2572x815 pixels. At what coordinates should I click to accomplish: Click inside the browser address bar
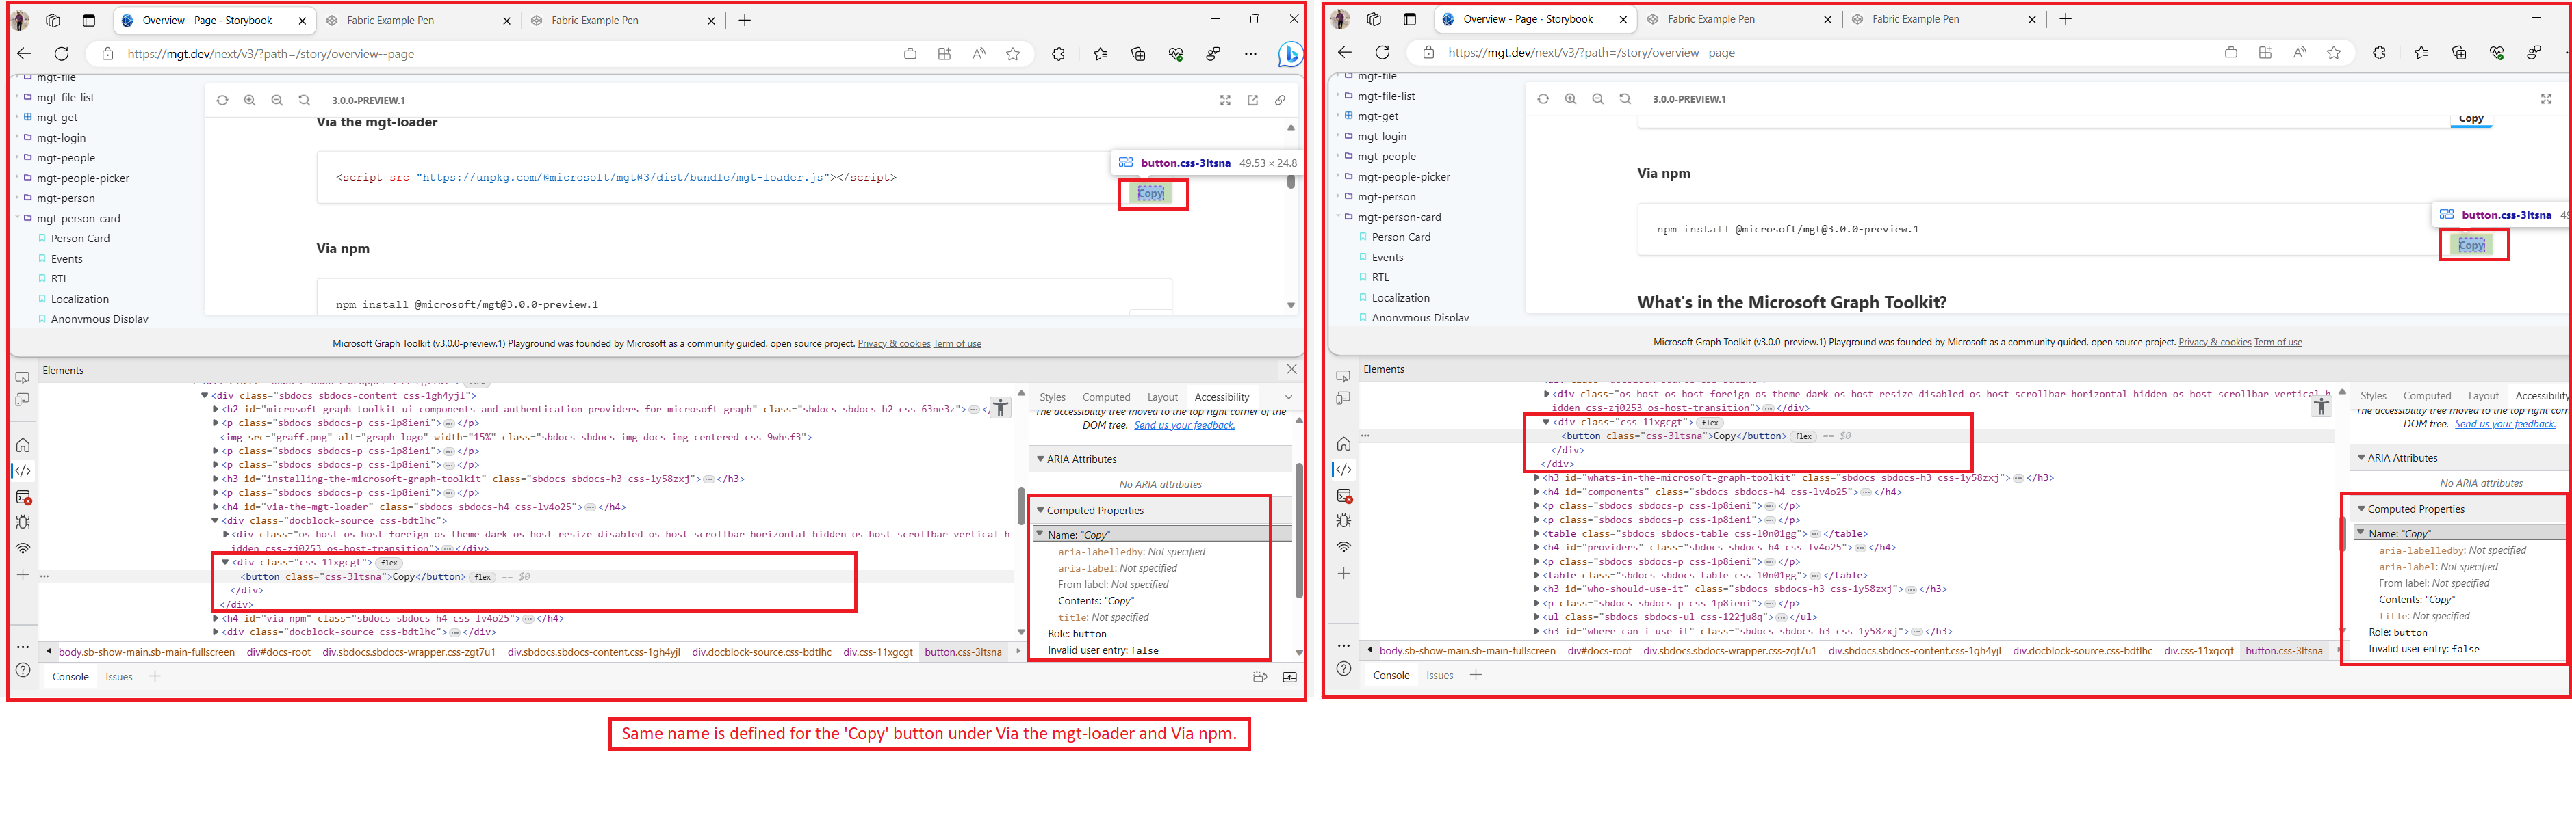(x=400, y=54)
